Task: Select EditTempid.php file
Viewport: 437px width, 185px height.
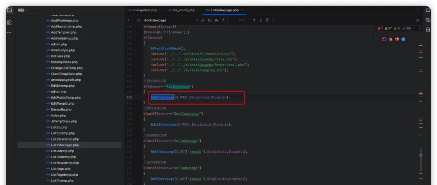Action: [60, 103]
